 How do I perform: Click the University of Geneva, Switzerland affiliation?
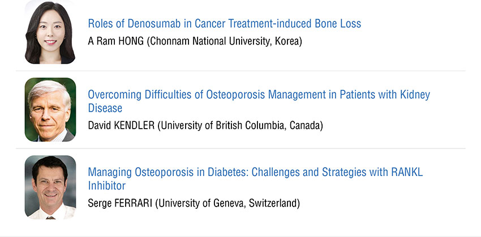click(227, 203)
